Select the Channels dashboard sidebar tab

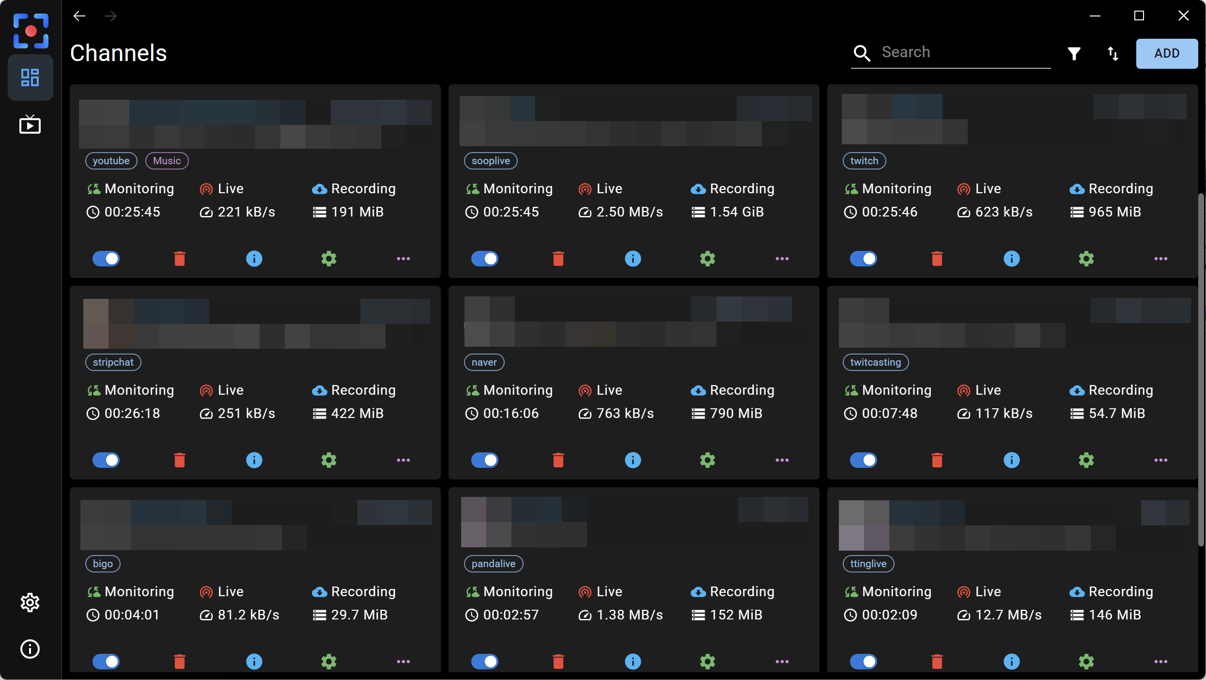30,77
